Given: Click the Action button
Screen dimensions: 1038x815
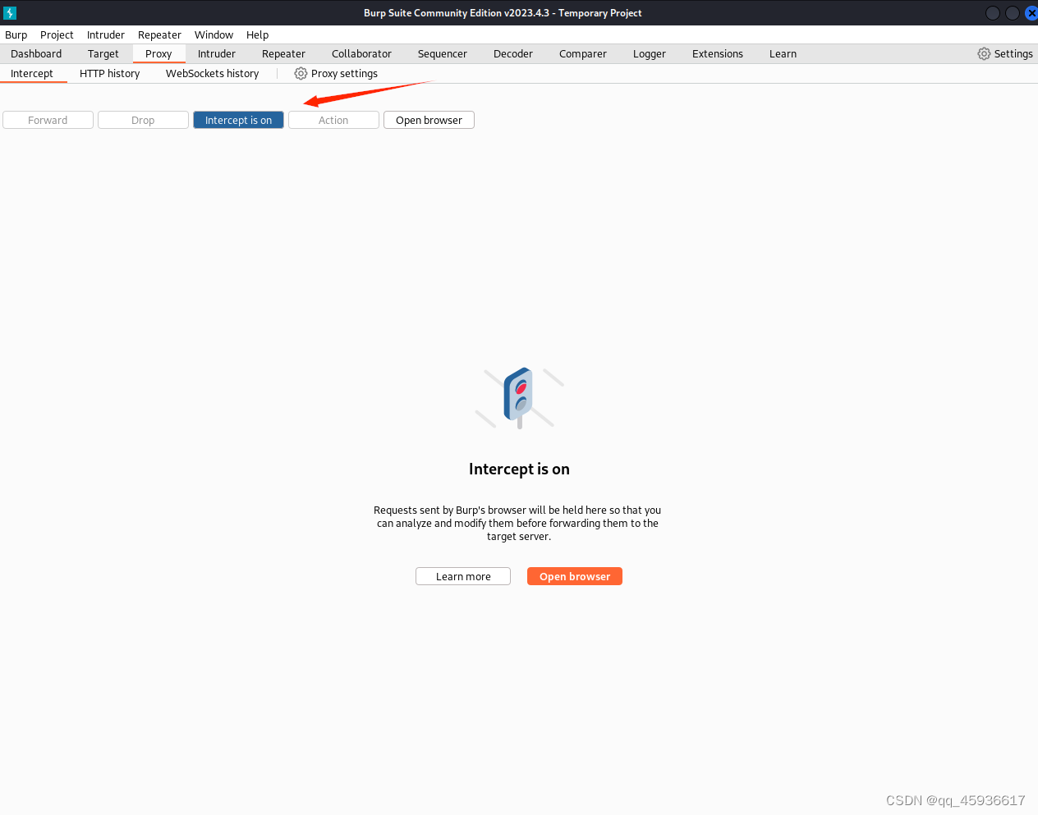Looking at the screenshot, I should point(333,120).
